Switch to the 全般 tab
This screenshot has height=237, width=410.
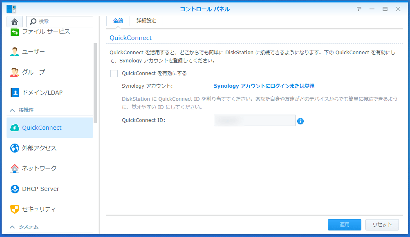point(118,21)
